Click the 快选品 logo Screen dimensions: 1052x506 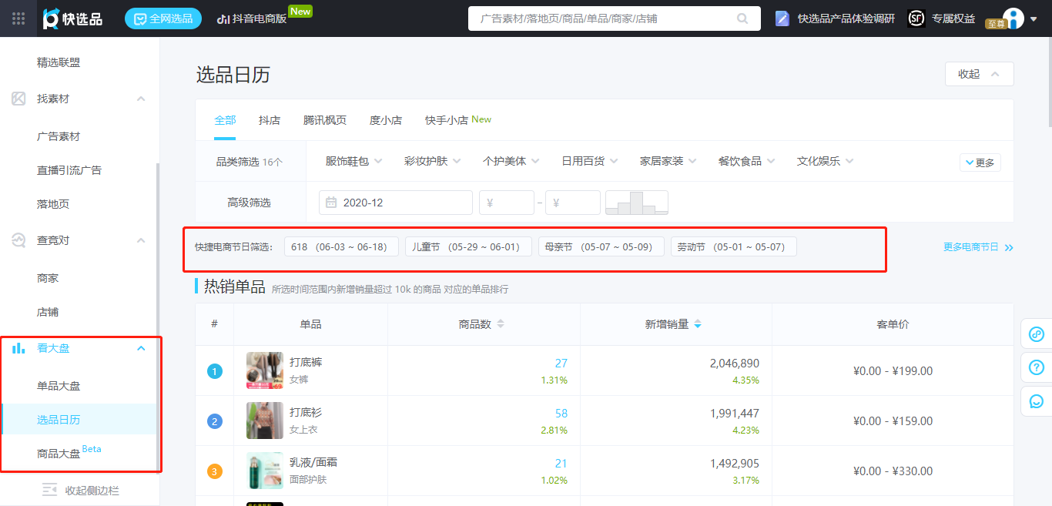(72, 18)
